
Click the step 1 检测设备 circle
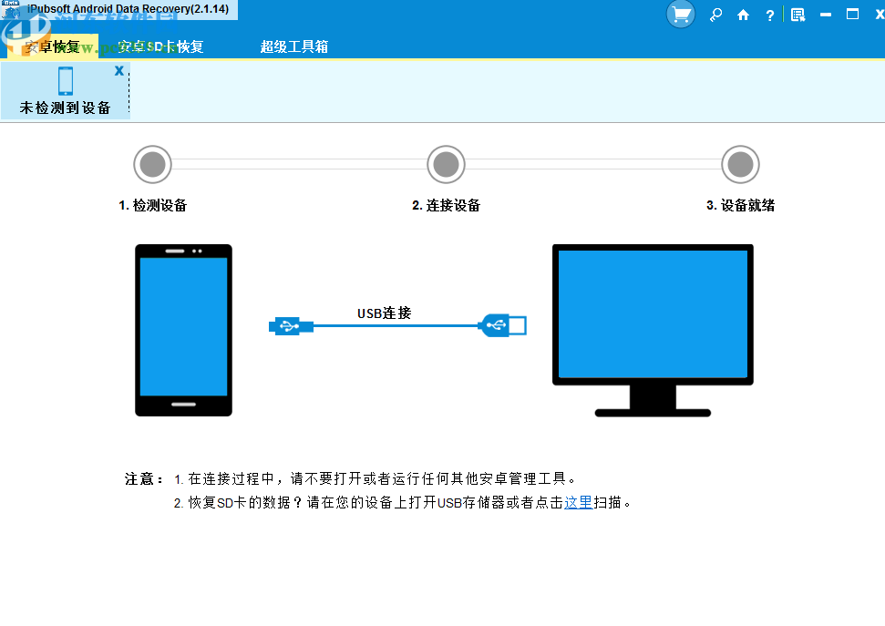point(151,164)
